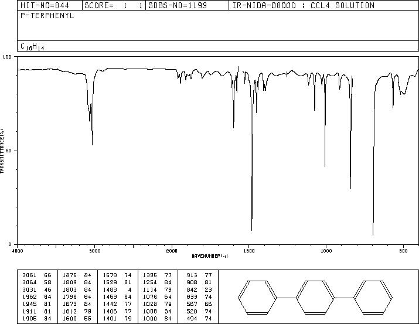Click transmittance value 23 beside 842

pos(209,289)
